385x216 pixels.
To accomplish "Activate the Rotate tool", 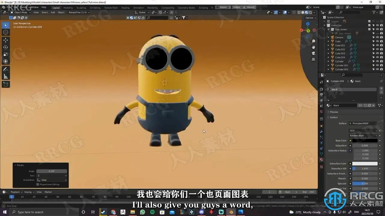I will pyautogui.click(x=6, y=47).
